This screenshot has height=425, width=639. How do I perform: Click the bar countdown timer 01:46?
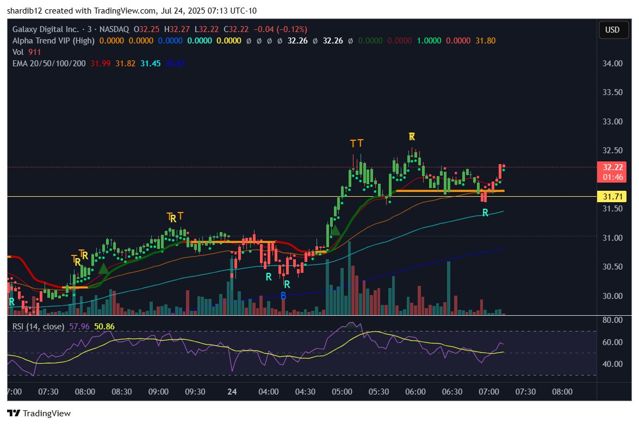612,177
